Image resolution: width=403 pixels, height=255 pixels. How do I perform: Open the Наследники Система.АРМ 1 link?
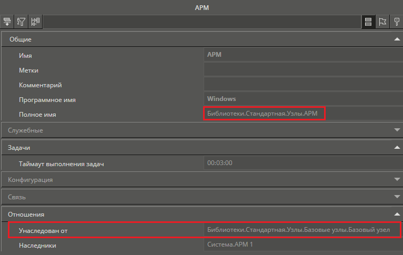(x=230, y=245)
